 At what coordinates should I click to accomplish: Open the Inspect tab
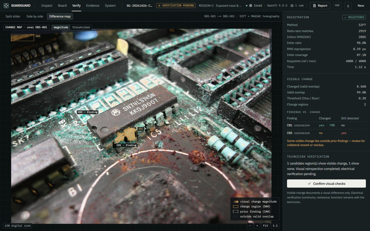pos(47,5)
